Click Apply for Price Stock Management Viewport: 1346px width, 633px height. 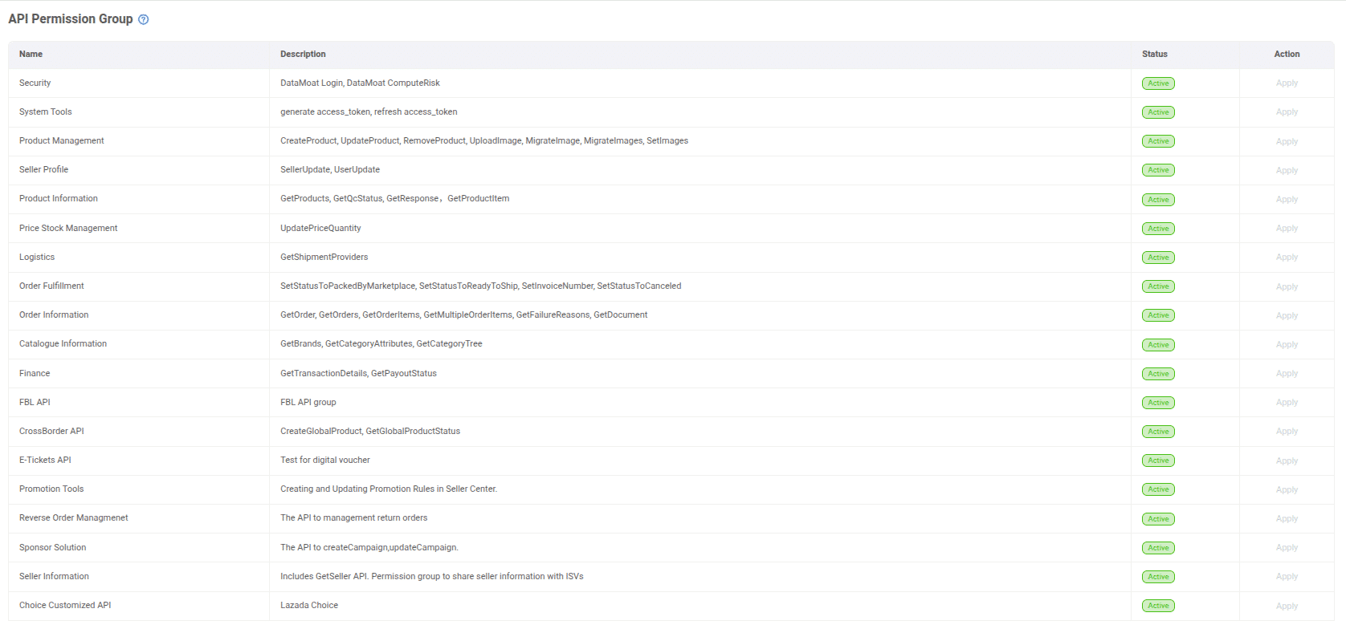coord(1287,229)
